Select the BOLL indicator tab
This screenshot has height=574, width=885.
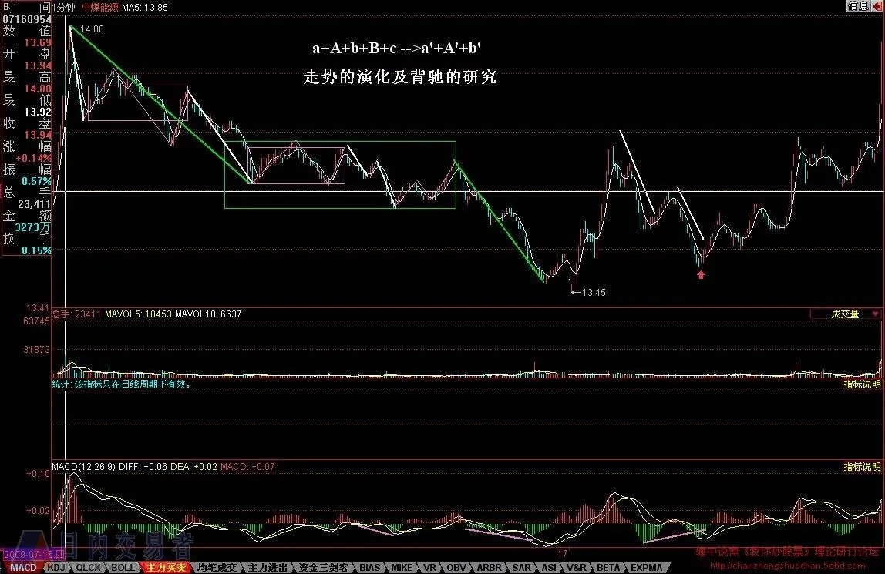pos(123,568)
